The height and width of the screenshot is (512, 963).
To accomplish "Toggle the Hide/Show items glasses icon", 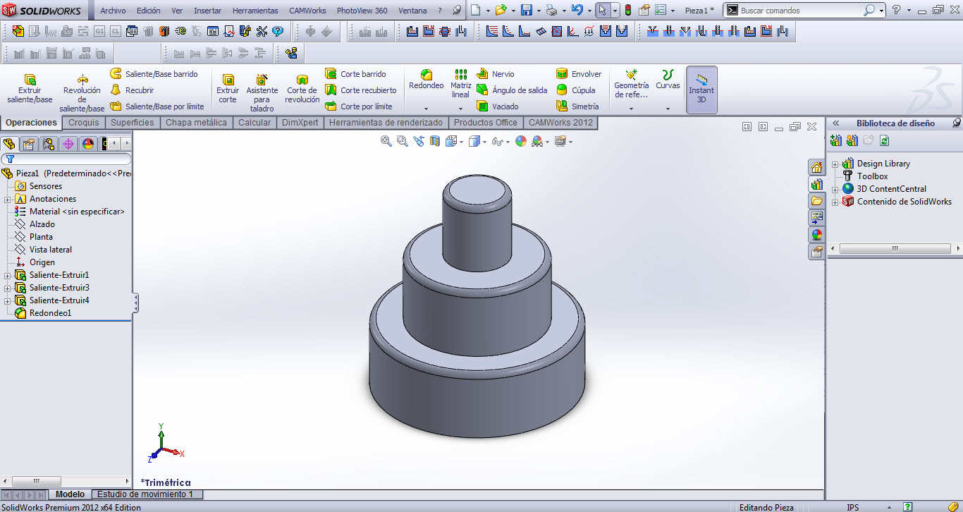I will (x=497, y=140).
